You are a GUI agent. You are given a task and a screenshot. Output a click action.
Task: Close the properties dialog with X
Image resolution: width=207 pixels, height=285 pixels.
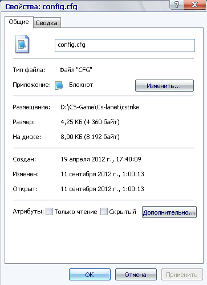[x=195, y=5]
